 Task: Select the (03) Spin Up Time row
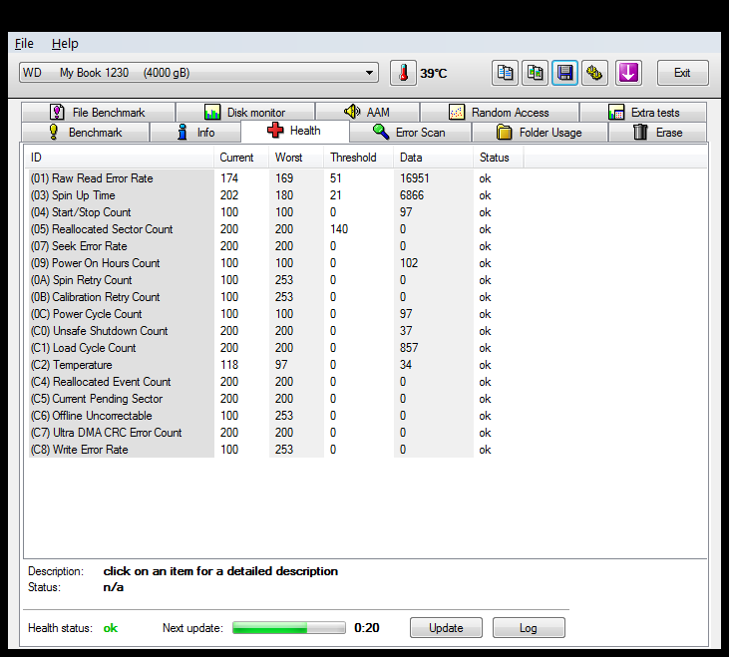coord(274,195)
